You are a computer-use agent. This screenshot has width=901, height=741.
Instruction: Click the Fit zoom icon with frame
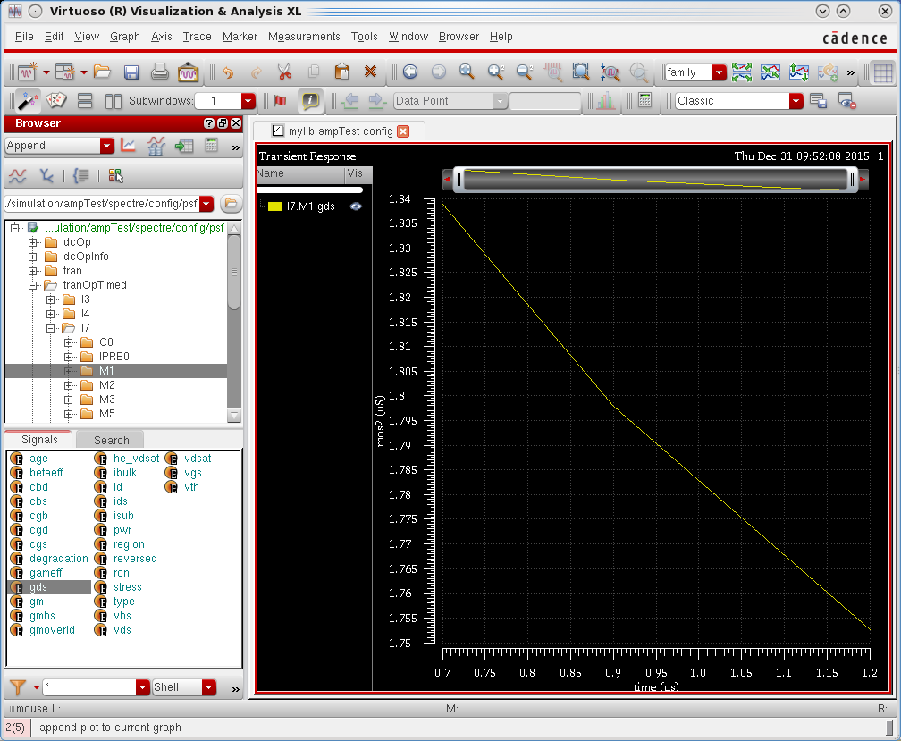pyautogui.click(x=581, y=72)
